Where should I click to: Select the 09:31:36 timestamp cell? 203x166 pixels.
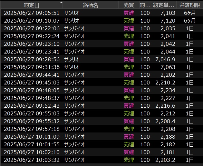click(32, 67)
